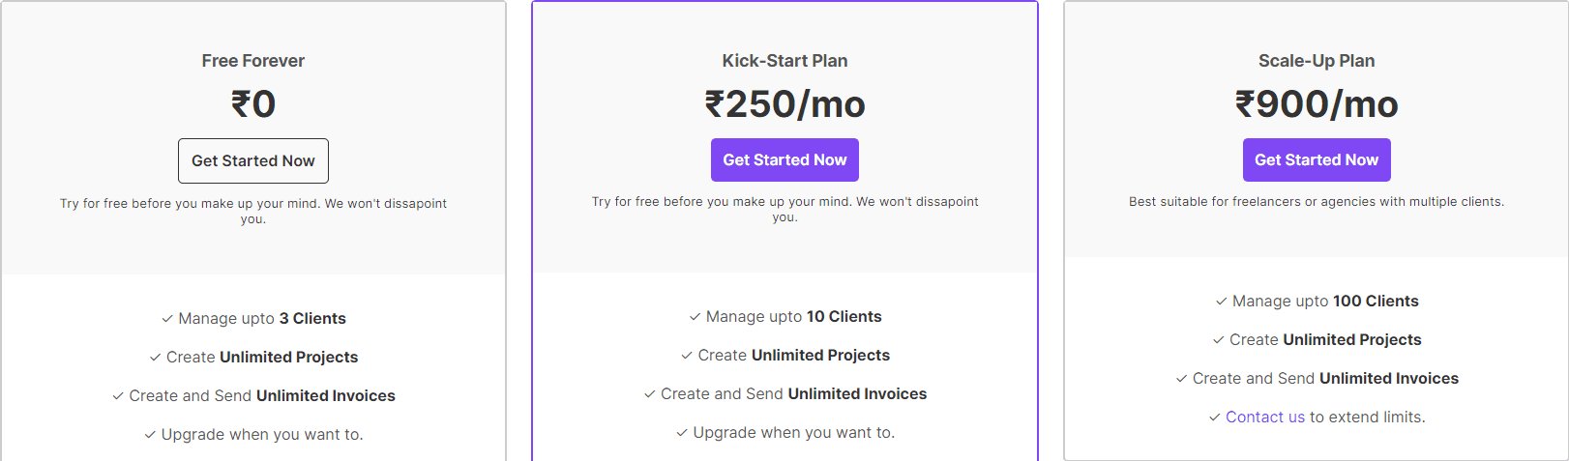1569x461 pixels.
Task: Click checkmark next to Free plan Unlimited Projects
Action: coord(155,358)
